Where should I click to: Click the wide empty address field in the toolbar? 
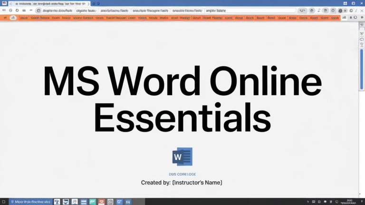pyautogui.click(x=250, y=10)
